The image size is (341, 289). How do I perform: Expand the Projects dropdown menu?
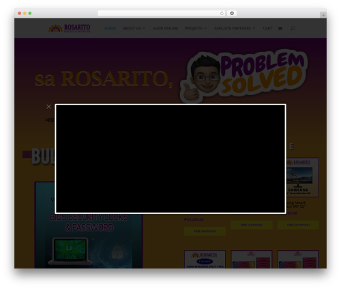click(196, 28)
